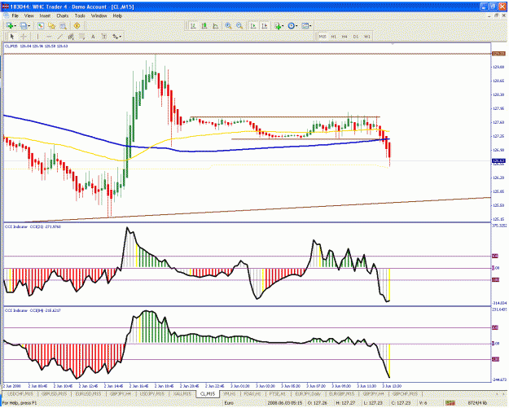Select the Fibonacci Retracement tool
This screenshot has width=509, height=408.
pyautogui.click(x=81, y=37)
